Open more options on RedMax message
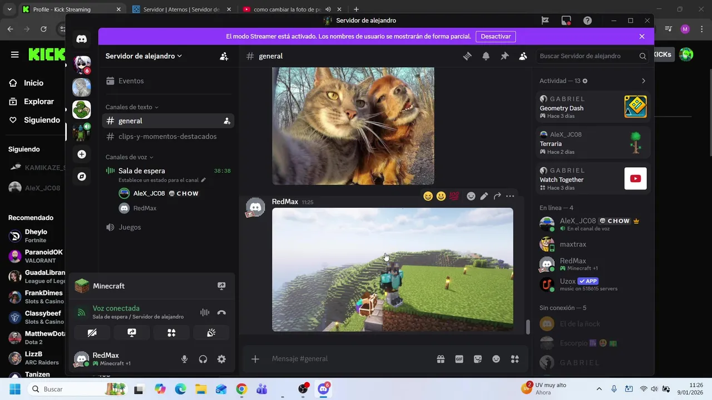Image resolution: width=712 pixels, height=400 pixels. 510,196
